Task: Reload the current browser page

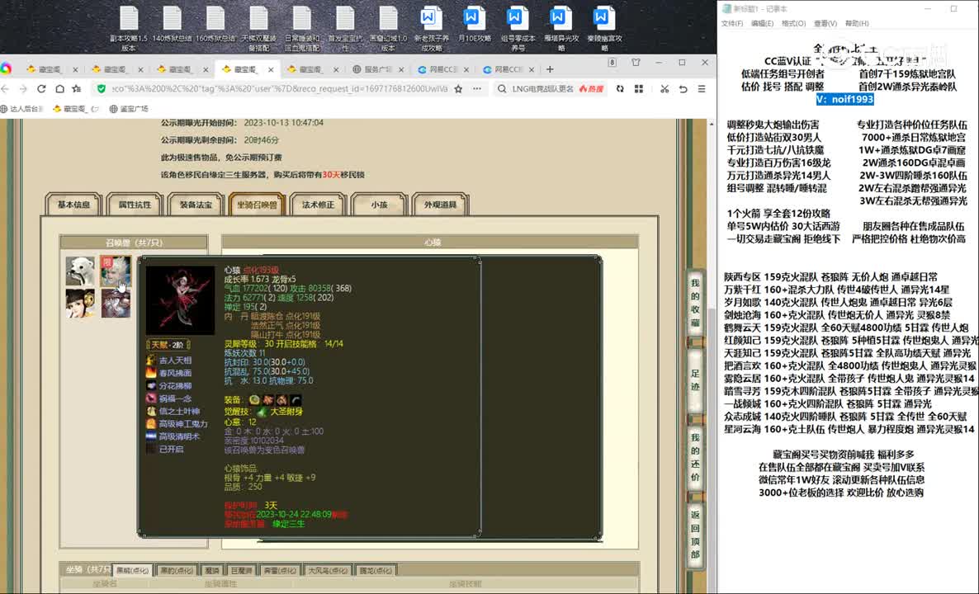Action: 41,88
